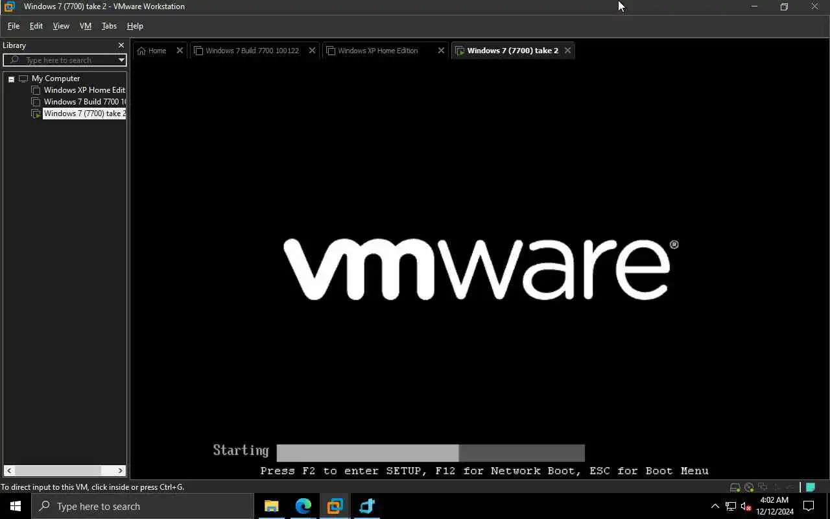Click inside the VM boot screen

[x=480, y=269]
